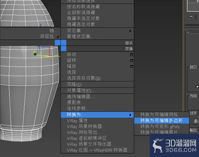Select 转换为可编辑多边形 option
Screen dimensions: 199x157
tap(162, 121)
